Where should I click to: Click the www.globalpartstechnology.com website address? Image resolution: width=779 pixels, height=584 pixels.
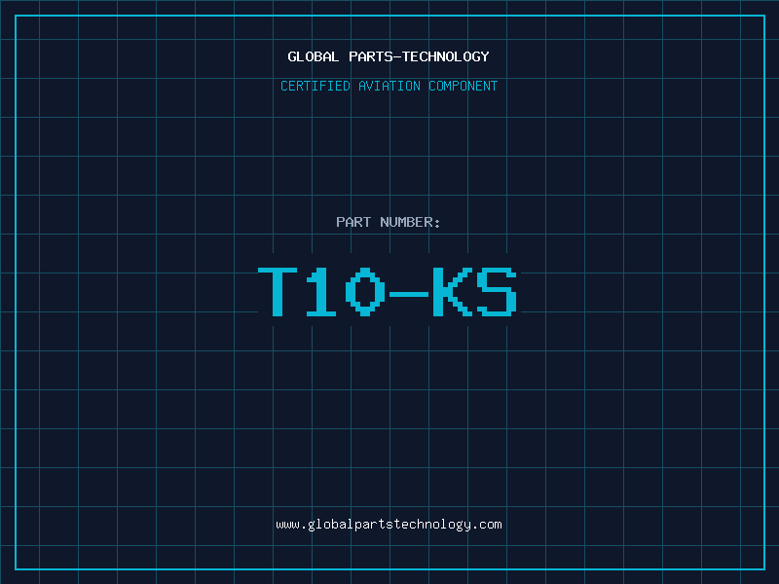pyautogui.click(x=389, y=525)
